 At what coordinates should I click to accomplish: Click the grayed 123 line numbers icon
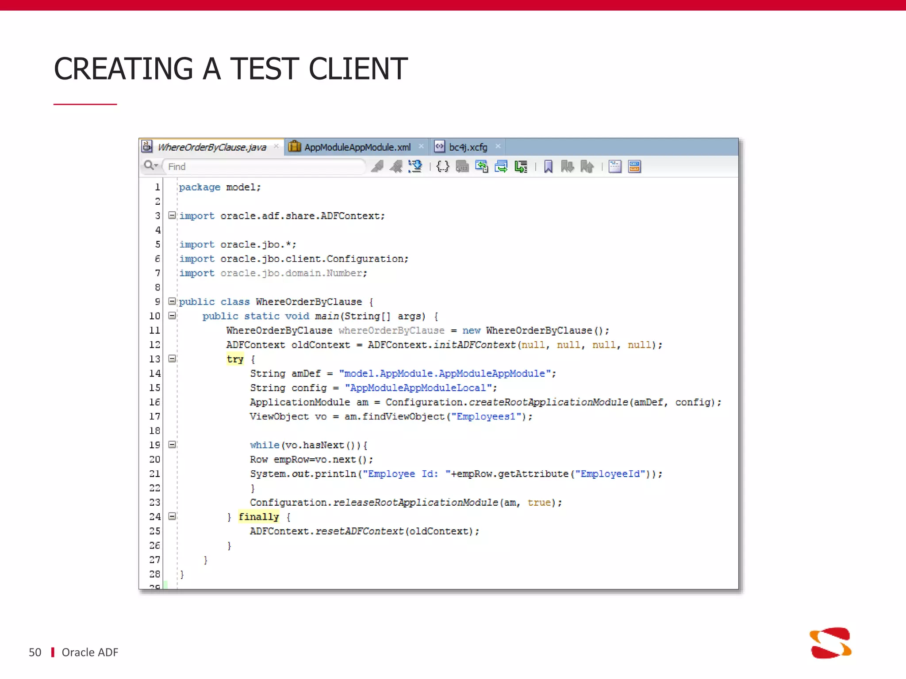(x=462, y=167)
